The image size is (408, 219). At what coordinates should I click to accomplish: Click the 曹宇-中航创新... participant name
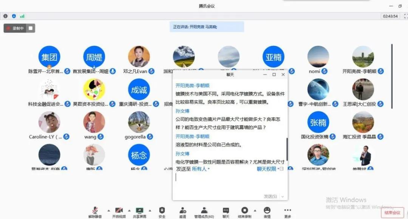pos(315,104)
